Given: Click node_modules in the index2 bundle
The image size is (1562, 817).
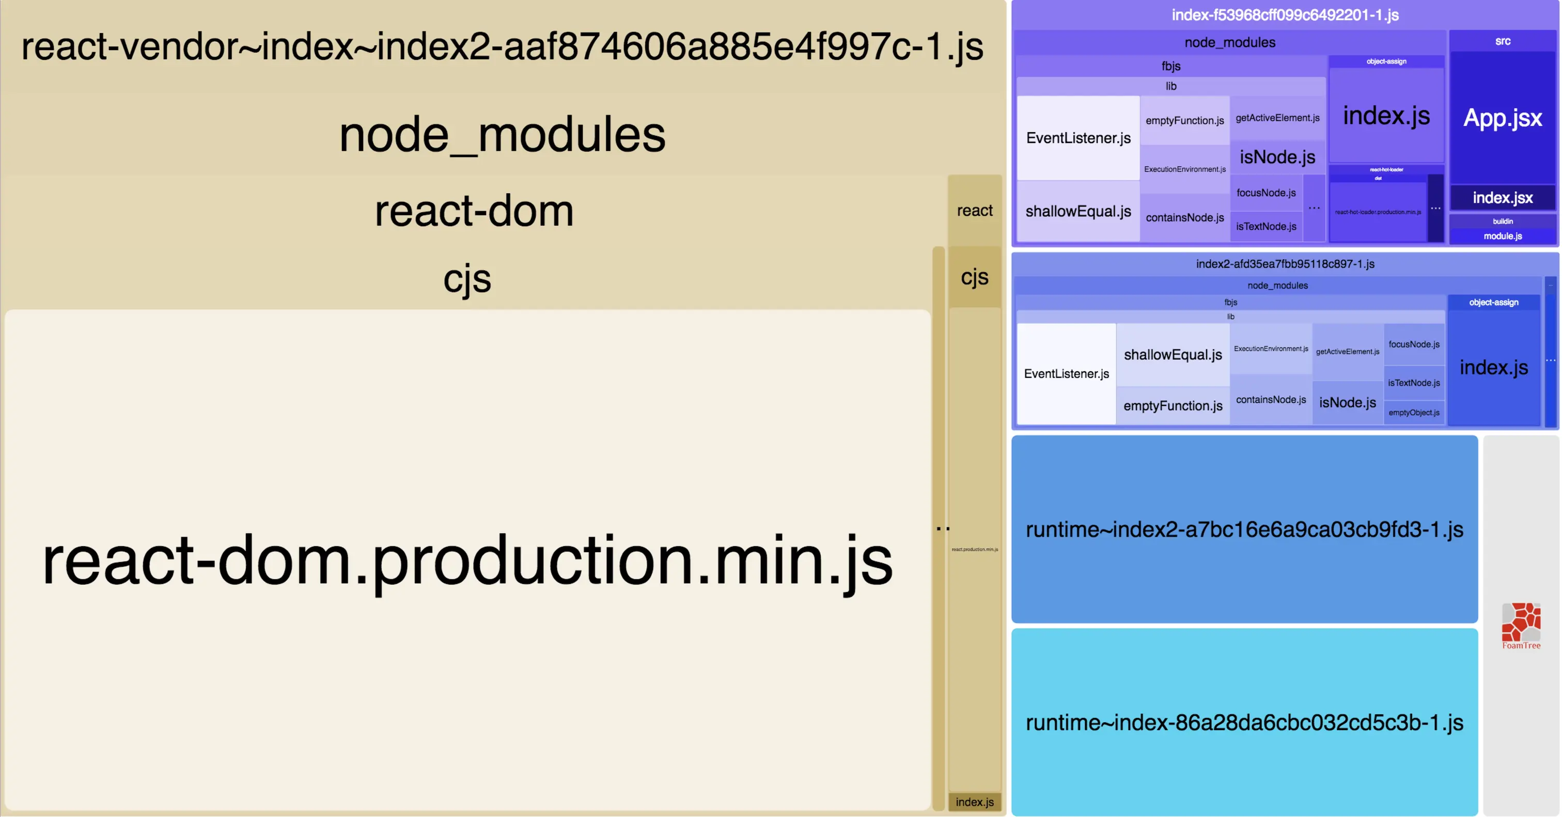Looking at the screenshot, I should click(1277, 286).
